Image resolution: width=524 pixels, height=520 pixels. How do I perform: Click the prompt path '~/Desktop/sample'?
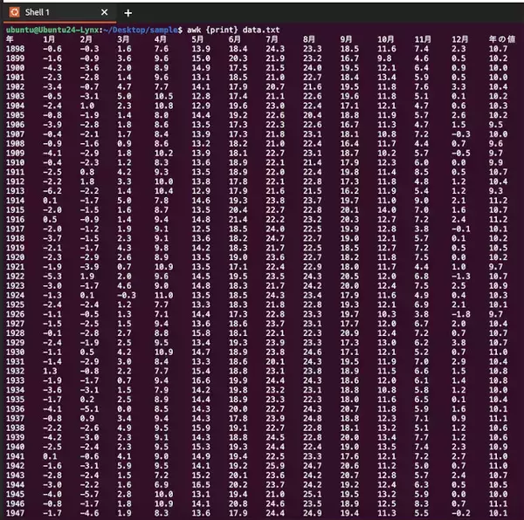pos(141,30)
